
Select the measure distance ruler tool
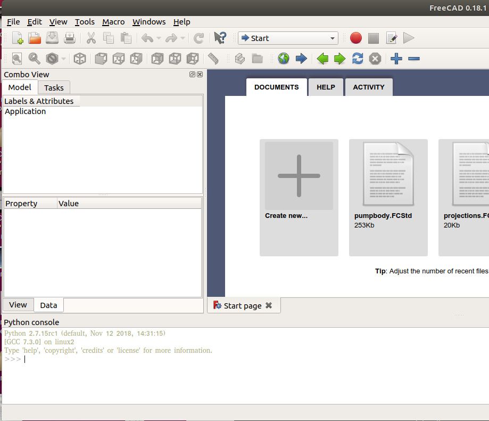213,59
